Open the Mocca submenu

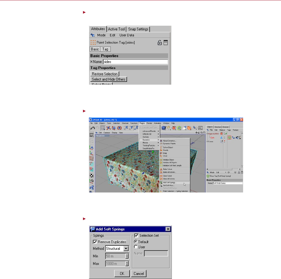pos(149,143)
